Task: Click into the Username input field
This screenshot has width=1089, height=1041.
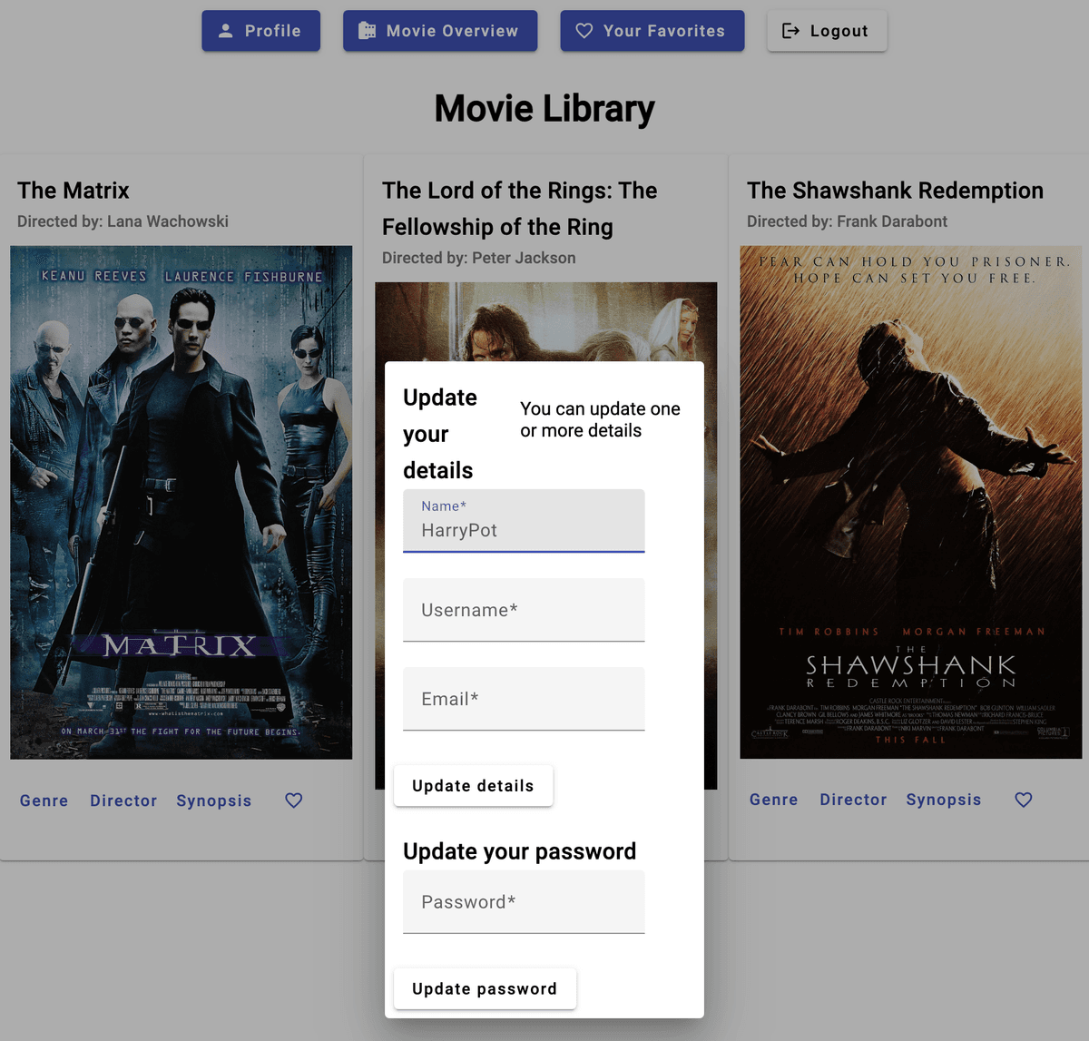Action: pos(524,610)
